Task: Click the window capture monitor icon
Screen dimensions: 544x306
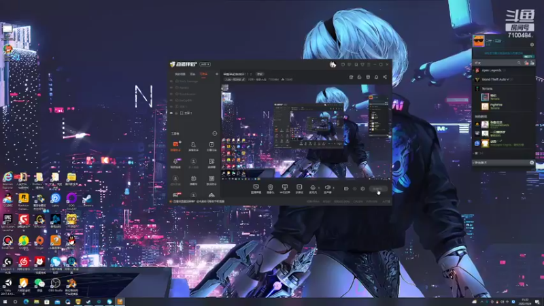Action: [284, 188]
